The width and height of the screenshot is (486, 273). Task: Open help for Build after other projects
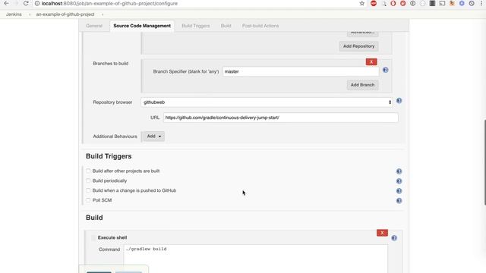399,171
